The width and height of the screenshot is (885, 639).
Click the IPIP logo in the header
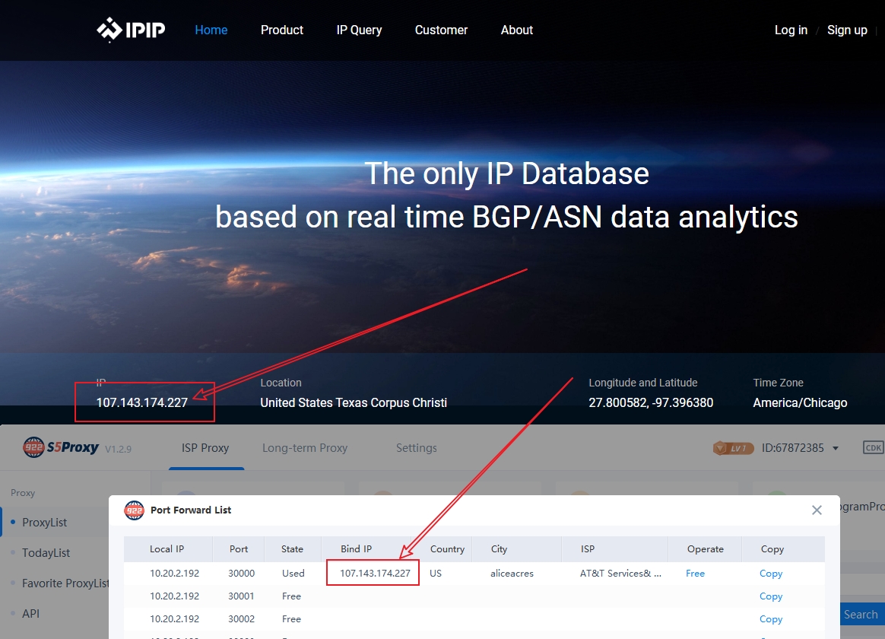coord(131,30)
